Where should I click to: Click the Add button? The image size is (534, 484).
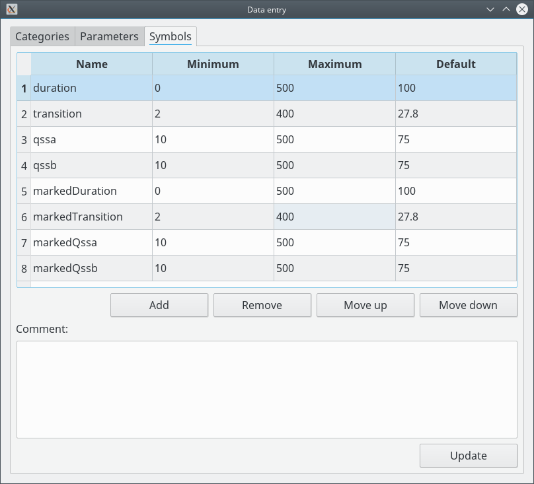pos(159,305)
